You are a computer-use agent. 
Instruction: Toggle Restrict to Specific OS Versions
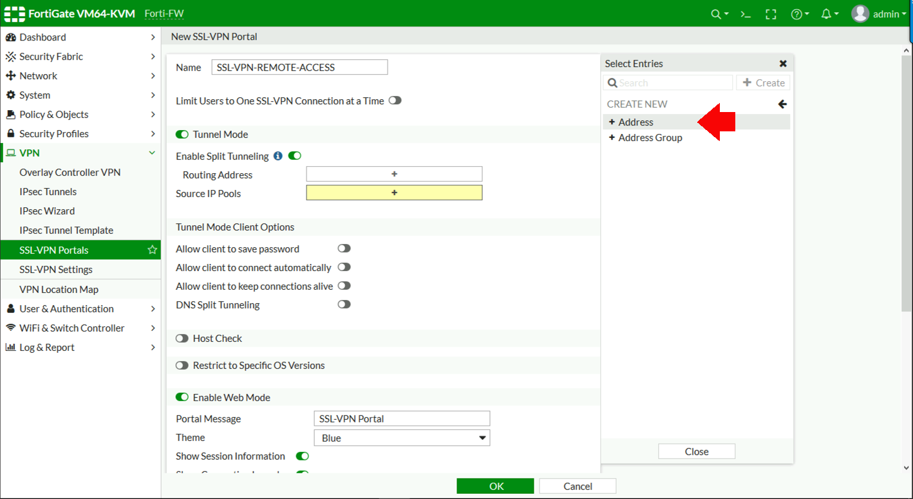click(182, 365)
